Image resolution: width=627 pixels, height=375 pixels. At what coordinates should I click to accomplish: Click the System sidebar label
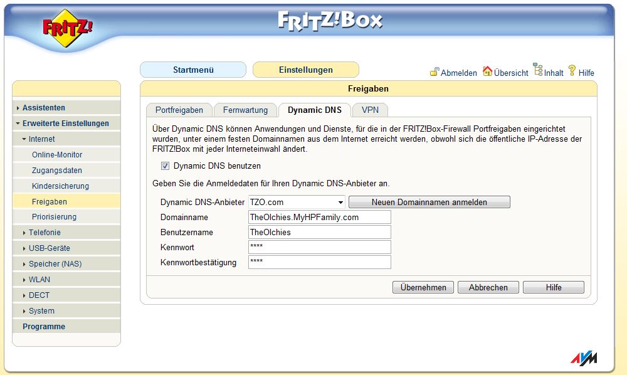(41, 311)
